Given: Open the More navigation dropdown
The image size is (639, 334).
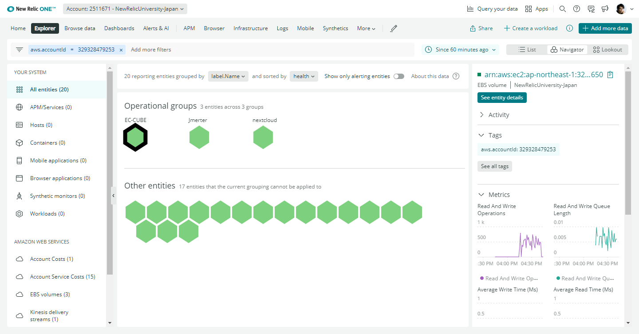Looking at the screenshot, I should pyautogui.click(x=366, y=28).
